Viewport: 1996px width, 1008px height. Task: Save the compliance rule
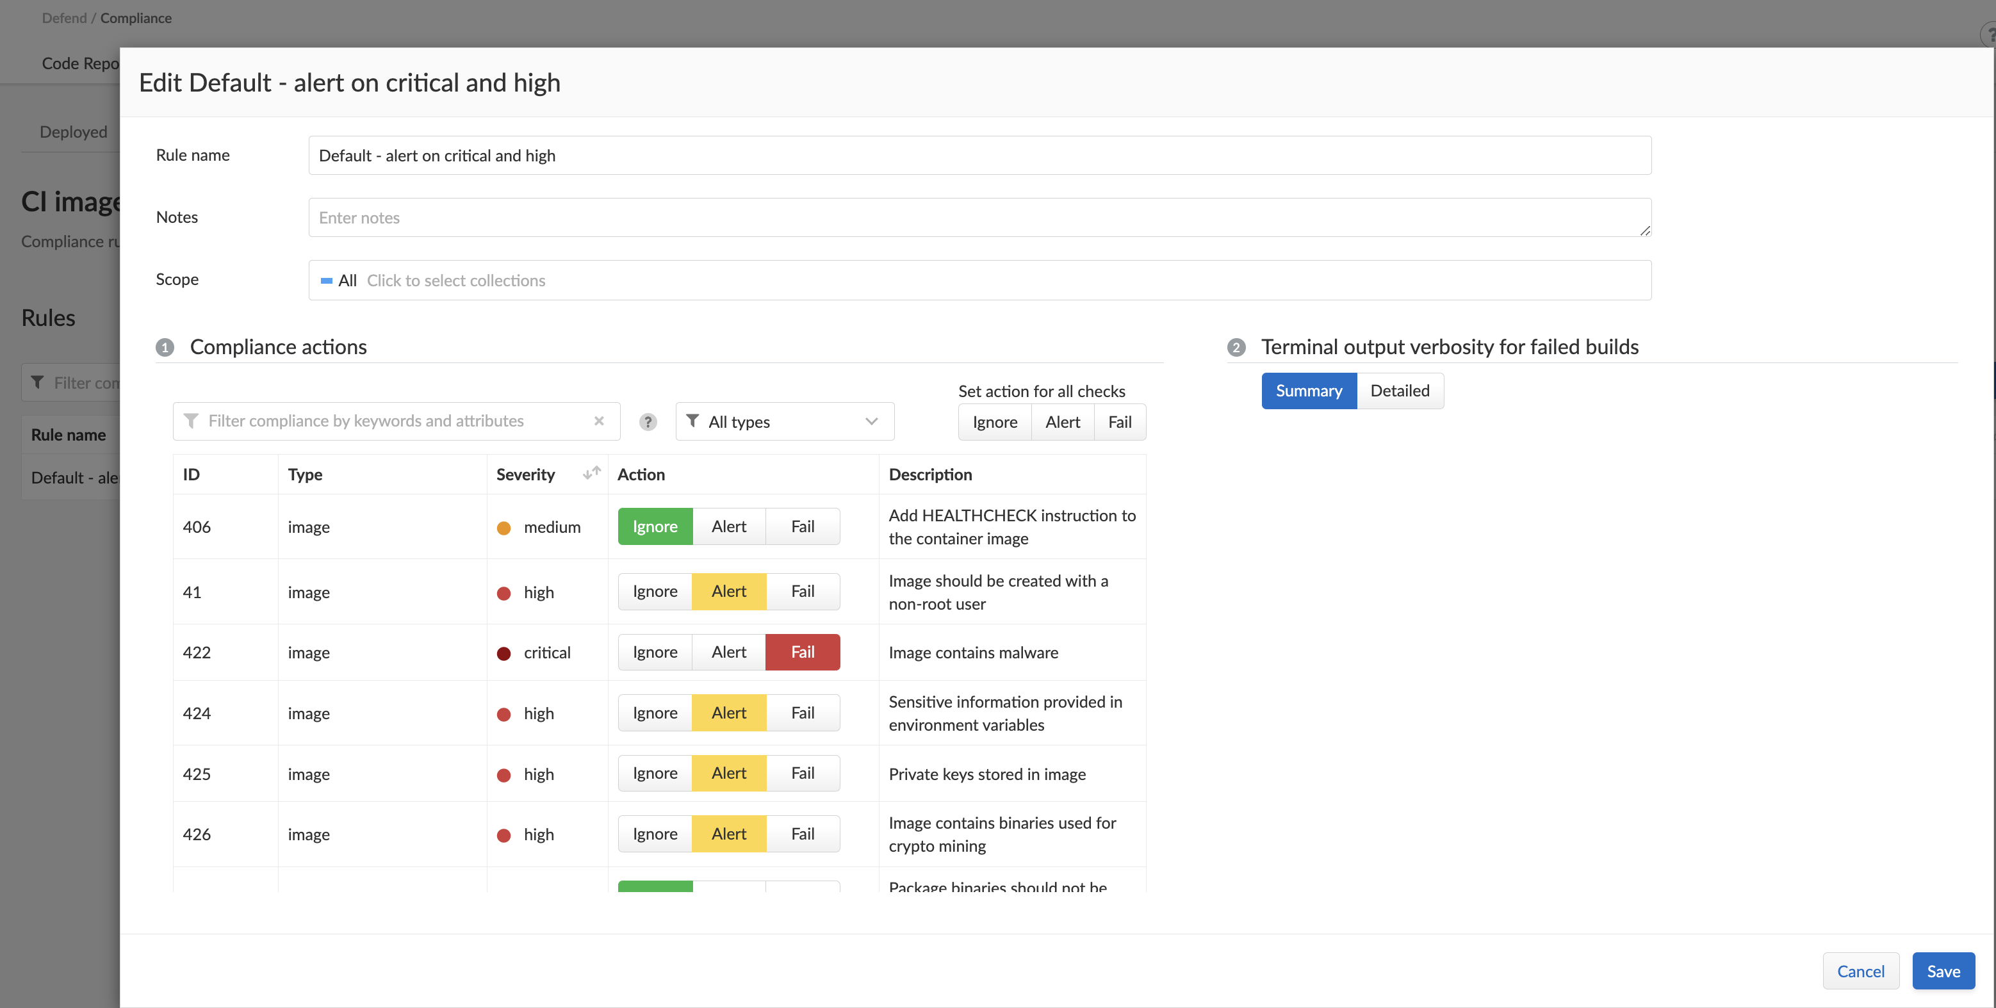1943,971
